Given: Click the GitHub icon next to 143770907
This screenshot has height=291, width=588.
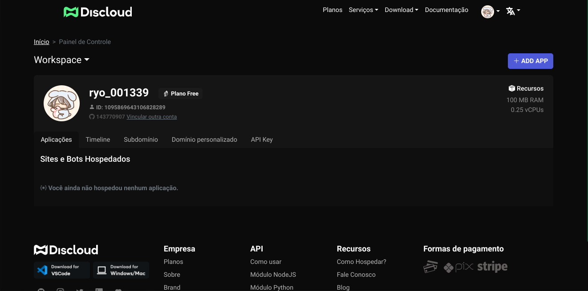Looking at the screenshot, I should tap(92, 116).
